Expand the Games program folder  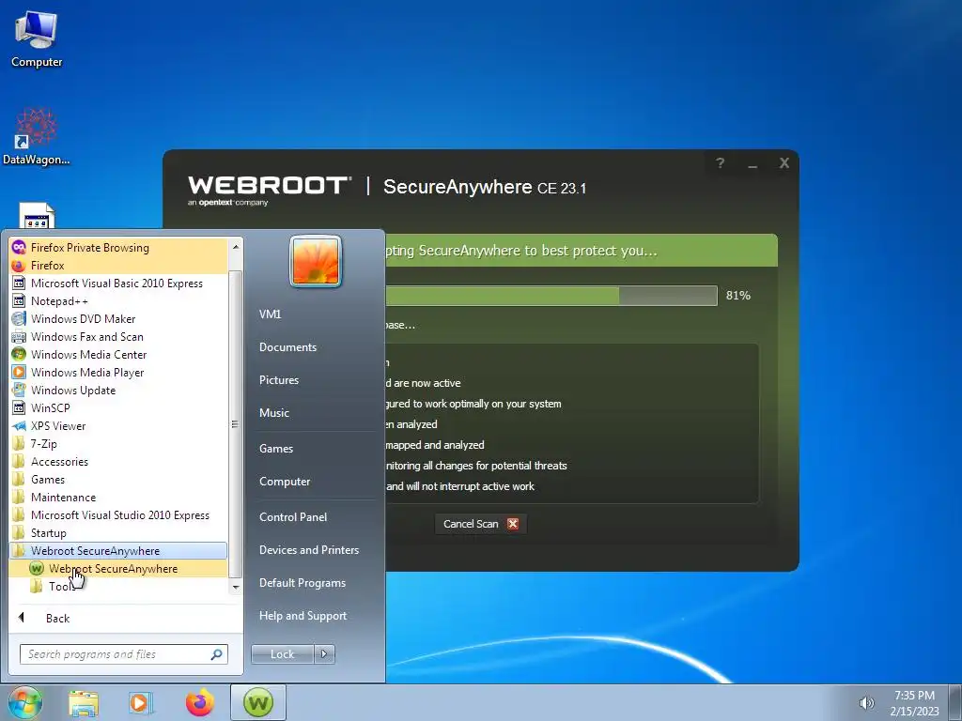click(x=117, y=480)
